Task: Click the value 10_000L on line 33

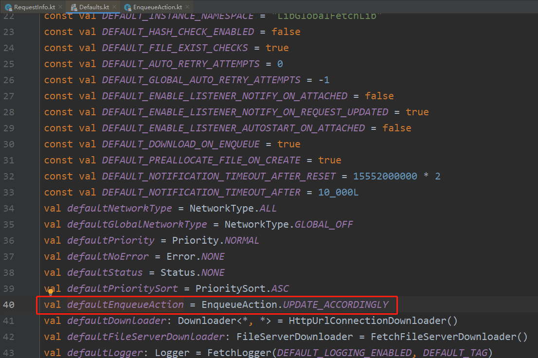Action: pos(338,193)
